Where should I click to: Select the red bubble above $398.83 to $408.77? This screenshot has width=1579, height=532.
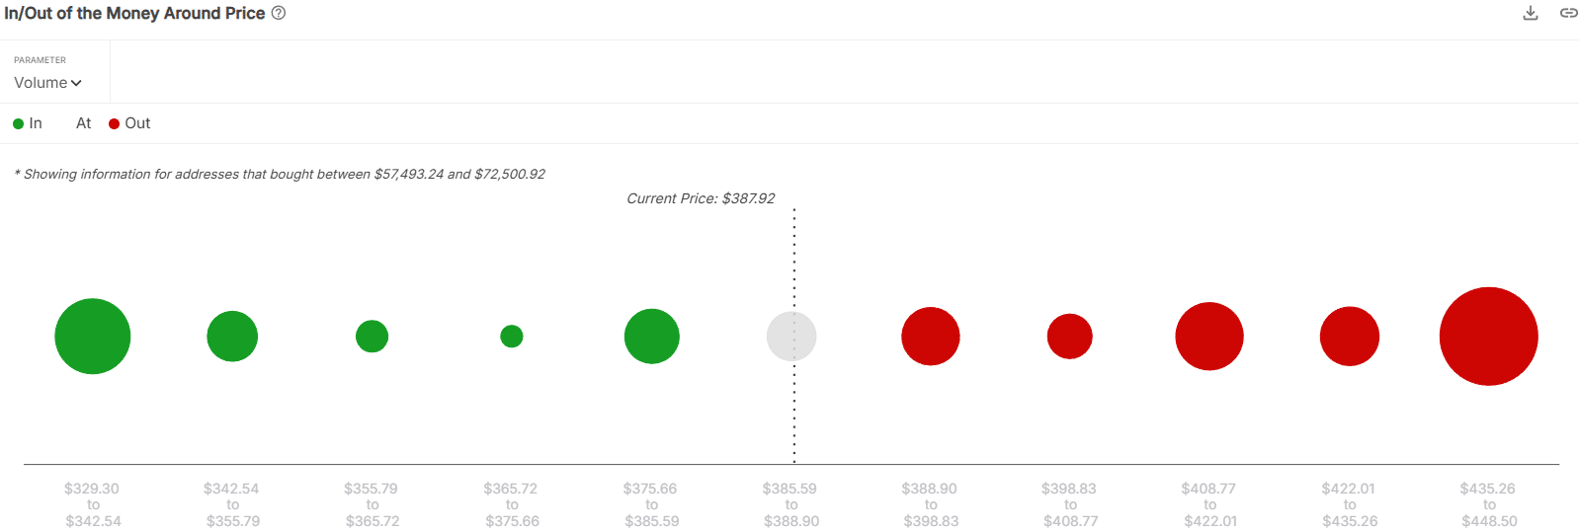point(1070,337)
